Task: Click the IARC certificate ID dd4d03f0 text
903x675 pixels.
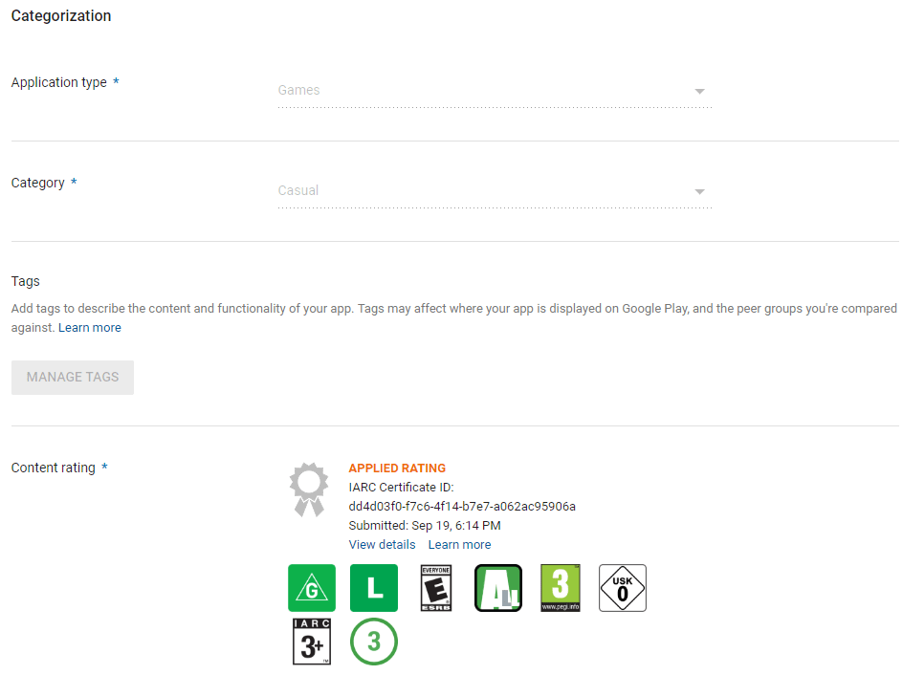Action: 462,506
